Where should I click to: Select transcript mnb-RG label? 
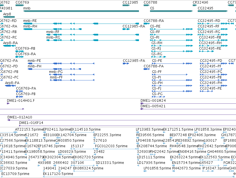tap(53, 37)
